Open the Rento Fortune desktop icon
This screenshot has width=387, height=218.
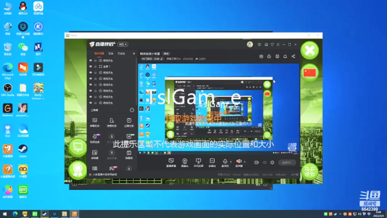point(38,91)
